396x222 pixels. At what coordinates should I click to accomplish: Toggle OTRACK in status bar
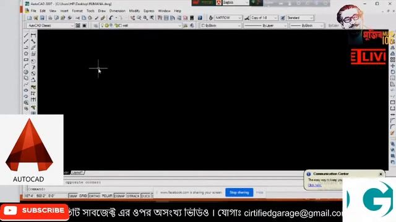coord(133,196)
